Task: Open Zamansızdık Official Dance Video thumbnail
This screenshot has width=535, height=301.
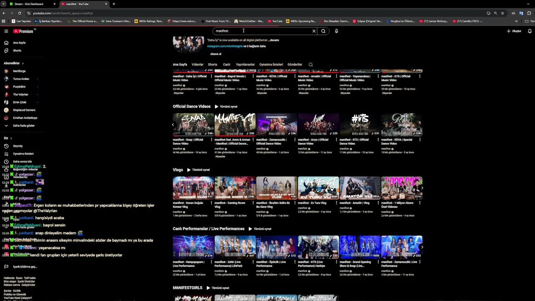Action: tap(277, 125)
